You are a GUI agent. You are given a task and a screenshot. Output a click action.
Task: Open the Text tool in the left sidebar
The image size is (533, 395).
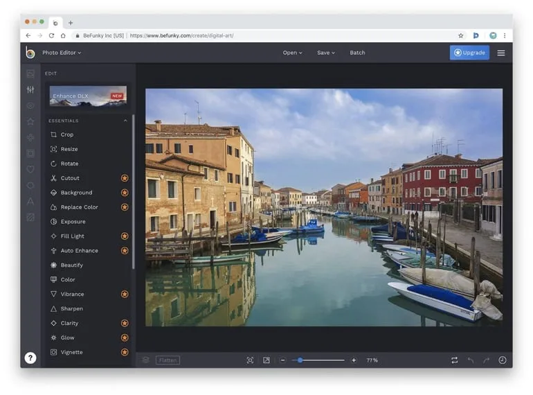30,201
